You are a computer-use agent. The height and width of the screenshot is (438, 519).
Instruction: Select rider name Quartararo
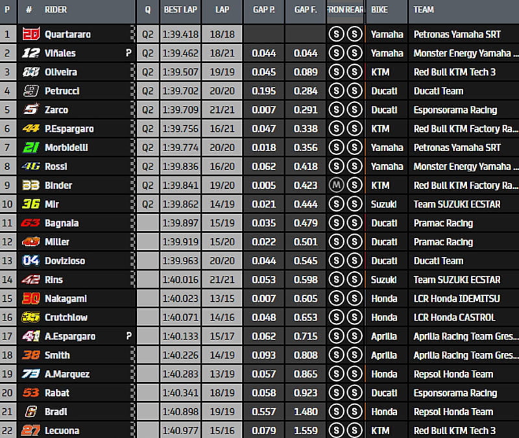click(x=67, y=34)
